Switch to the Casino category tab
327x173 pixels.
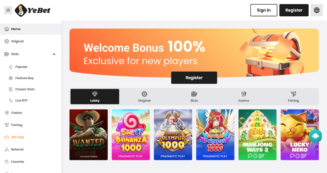(x=244, y=97)
